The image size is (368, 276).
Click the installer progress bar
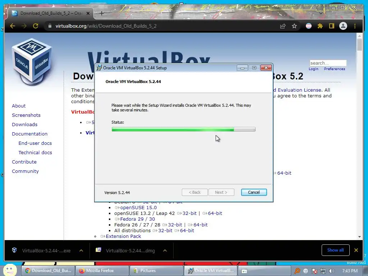point(184,129)
